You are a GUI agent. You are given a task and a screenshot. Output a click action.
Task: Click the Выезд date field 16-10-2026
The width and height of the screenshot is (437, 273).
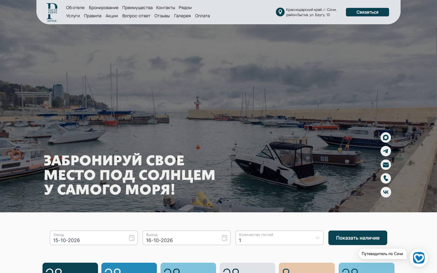point(187,238)
